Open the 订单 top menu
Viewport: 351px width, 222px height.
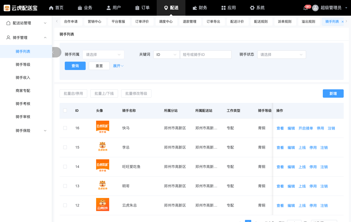click(x=142, y=8)
